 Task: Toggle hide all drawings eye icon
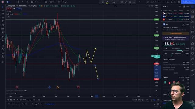[2, 57]
